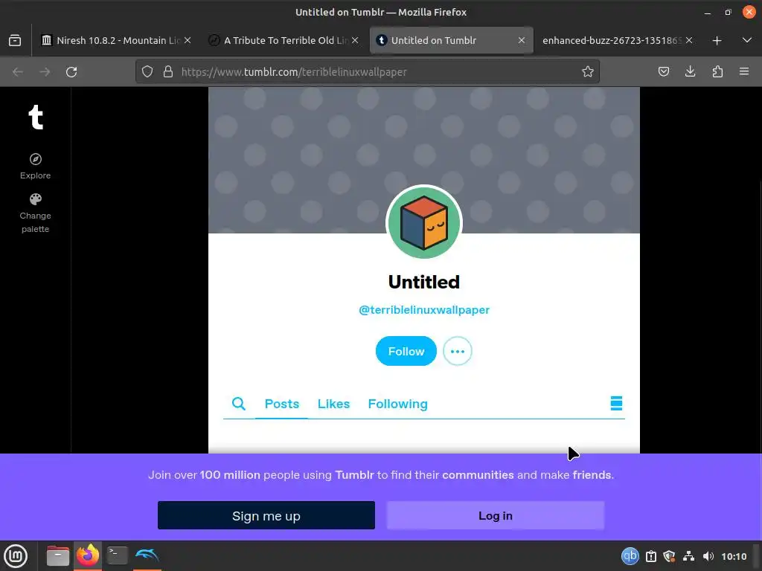Switch to the Niresh 10.8.2 tab
The image size is (762, 571).
115,40
